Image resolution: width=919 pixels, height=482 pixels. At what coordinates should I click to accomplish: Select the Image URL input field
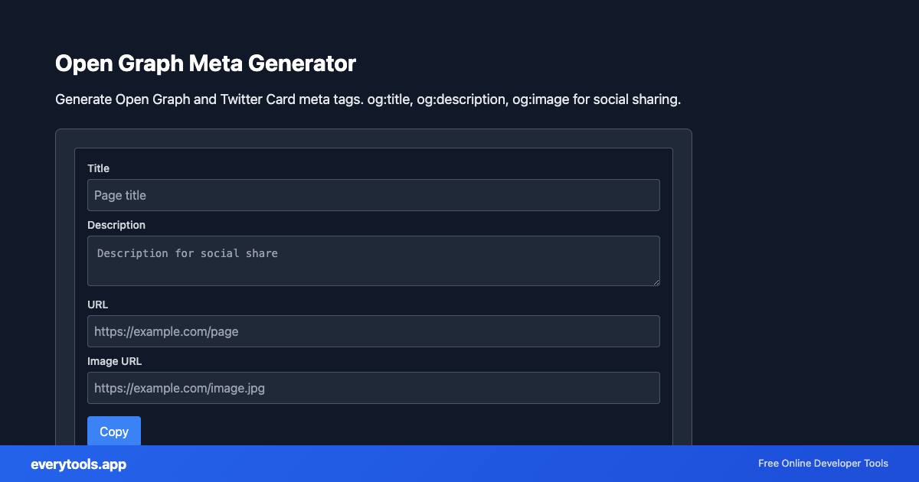pos(373,388)
